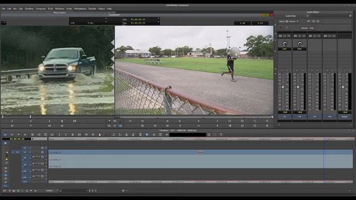The width and height of the screenshot is (356, 200).
Task: Expand the Audio Mixer mode dropdown
Action: 308,16
